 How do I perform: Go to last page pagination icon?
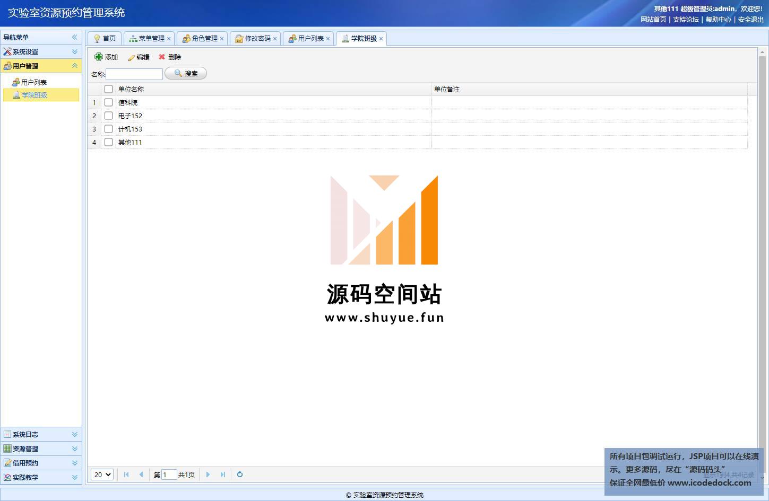(223, 474)
